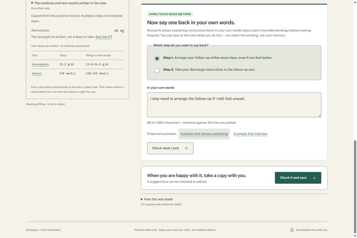
Task: Click the Atorvastatin medicine name
Action: 40,31
